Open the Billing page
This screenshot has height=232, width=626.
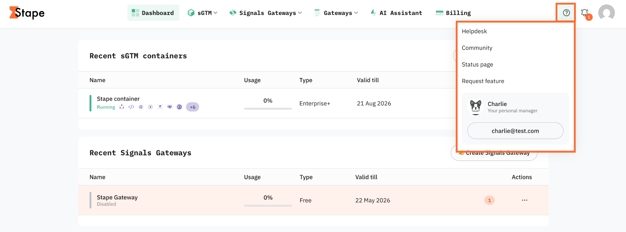[x=453, y=13]
